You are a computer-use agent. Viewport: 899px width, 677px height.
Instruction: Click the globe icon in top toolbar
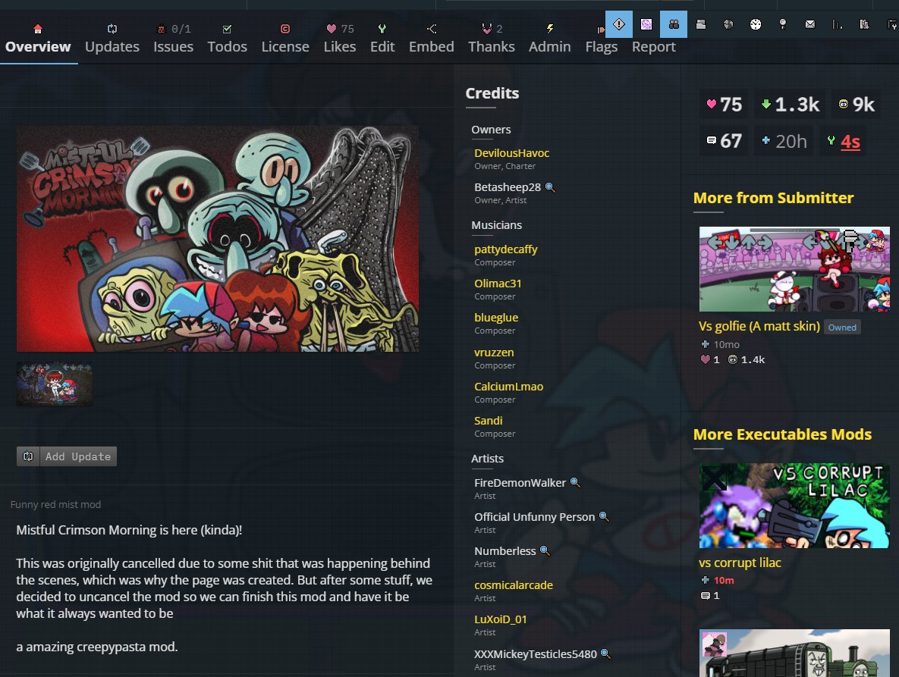click(x=728, y=24)
